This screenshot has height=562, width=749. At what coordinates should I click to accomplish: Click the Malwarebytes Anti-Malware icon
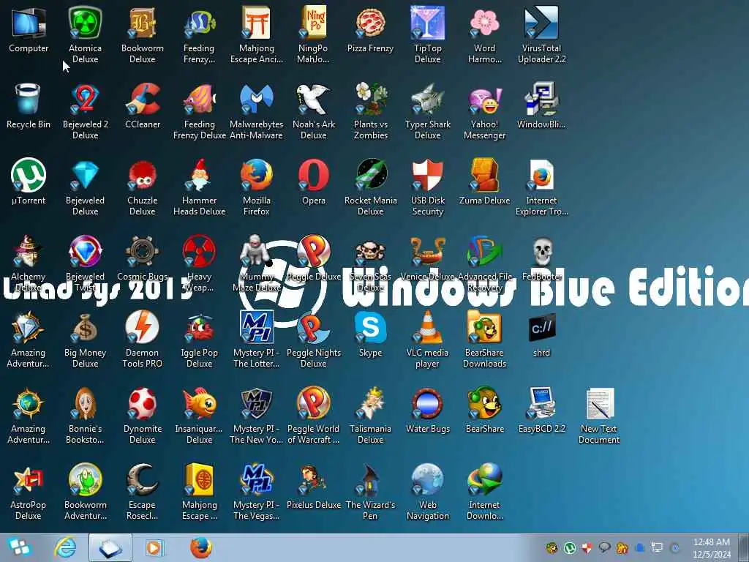point(257,110)
